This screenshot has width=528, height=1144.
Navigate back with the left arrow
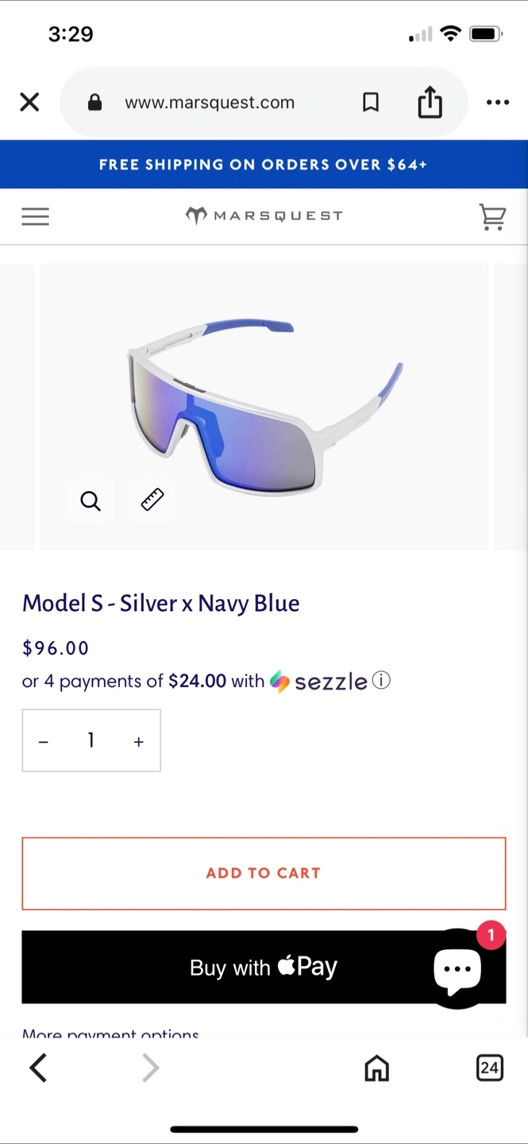[x=38, y=1068]
